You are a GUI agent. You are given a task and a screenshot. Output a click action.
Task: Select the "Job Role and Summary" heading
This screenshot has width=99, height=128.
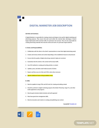(32, 34)
